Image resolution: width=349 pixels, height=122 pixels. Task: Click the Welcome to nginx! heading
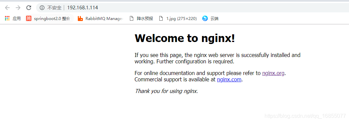[185, 38]
